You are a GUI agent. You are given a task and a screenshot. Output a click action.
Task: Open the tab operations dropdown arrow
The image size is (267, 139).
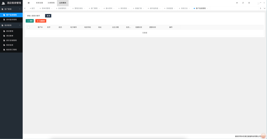[264, 8]
